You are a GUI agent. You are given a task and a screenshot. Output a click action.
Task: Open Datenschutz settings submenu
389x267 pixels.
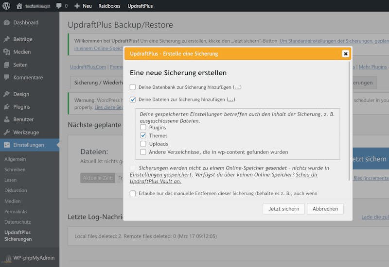(x=18, y=222)
